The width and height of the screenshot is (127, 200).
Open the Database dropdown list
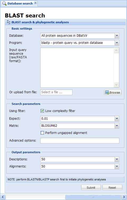point(117,36)
